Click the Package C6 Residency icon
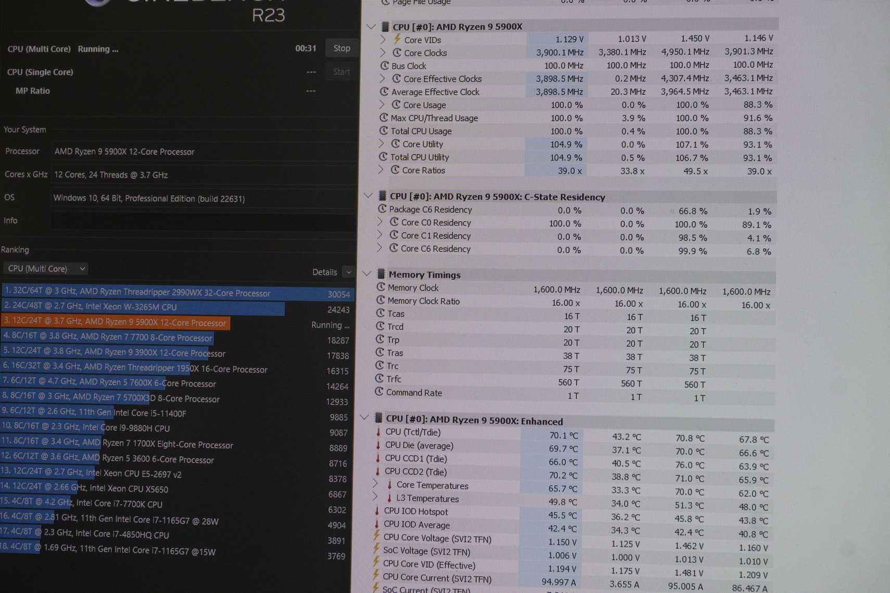890x593 pixels. (382, 209)
